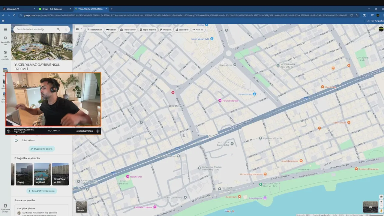Screen dimensions: 384x216
Task: Filter map by ATM'ler
Action: pos(198,30)
